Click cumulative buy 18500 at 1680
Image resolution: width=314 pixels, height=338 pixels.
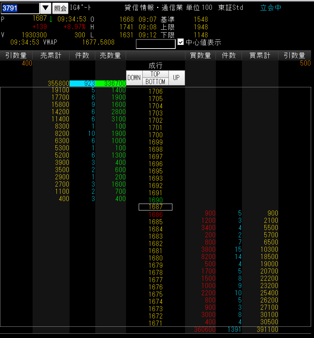click(x=269, y=256)
